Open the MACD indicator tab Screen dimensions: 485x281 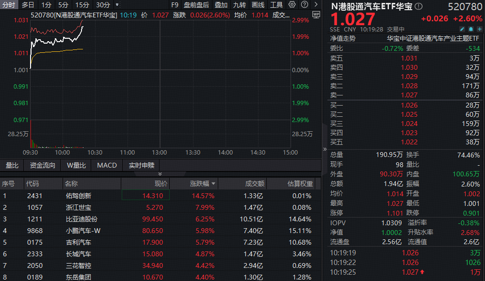point(107,165)
